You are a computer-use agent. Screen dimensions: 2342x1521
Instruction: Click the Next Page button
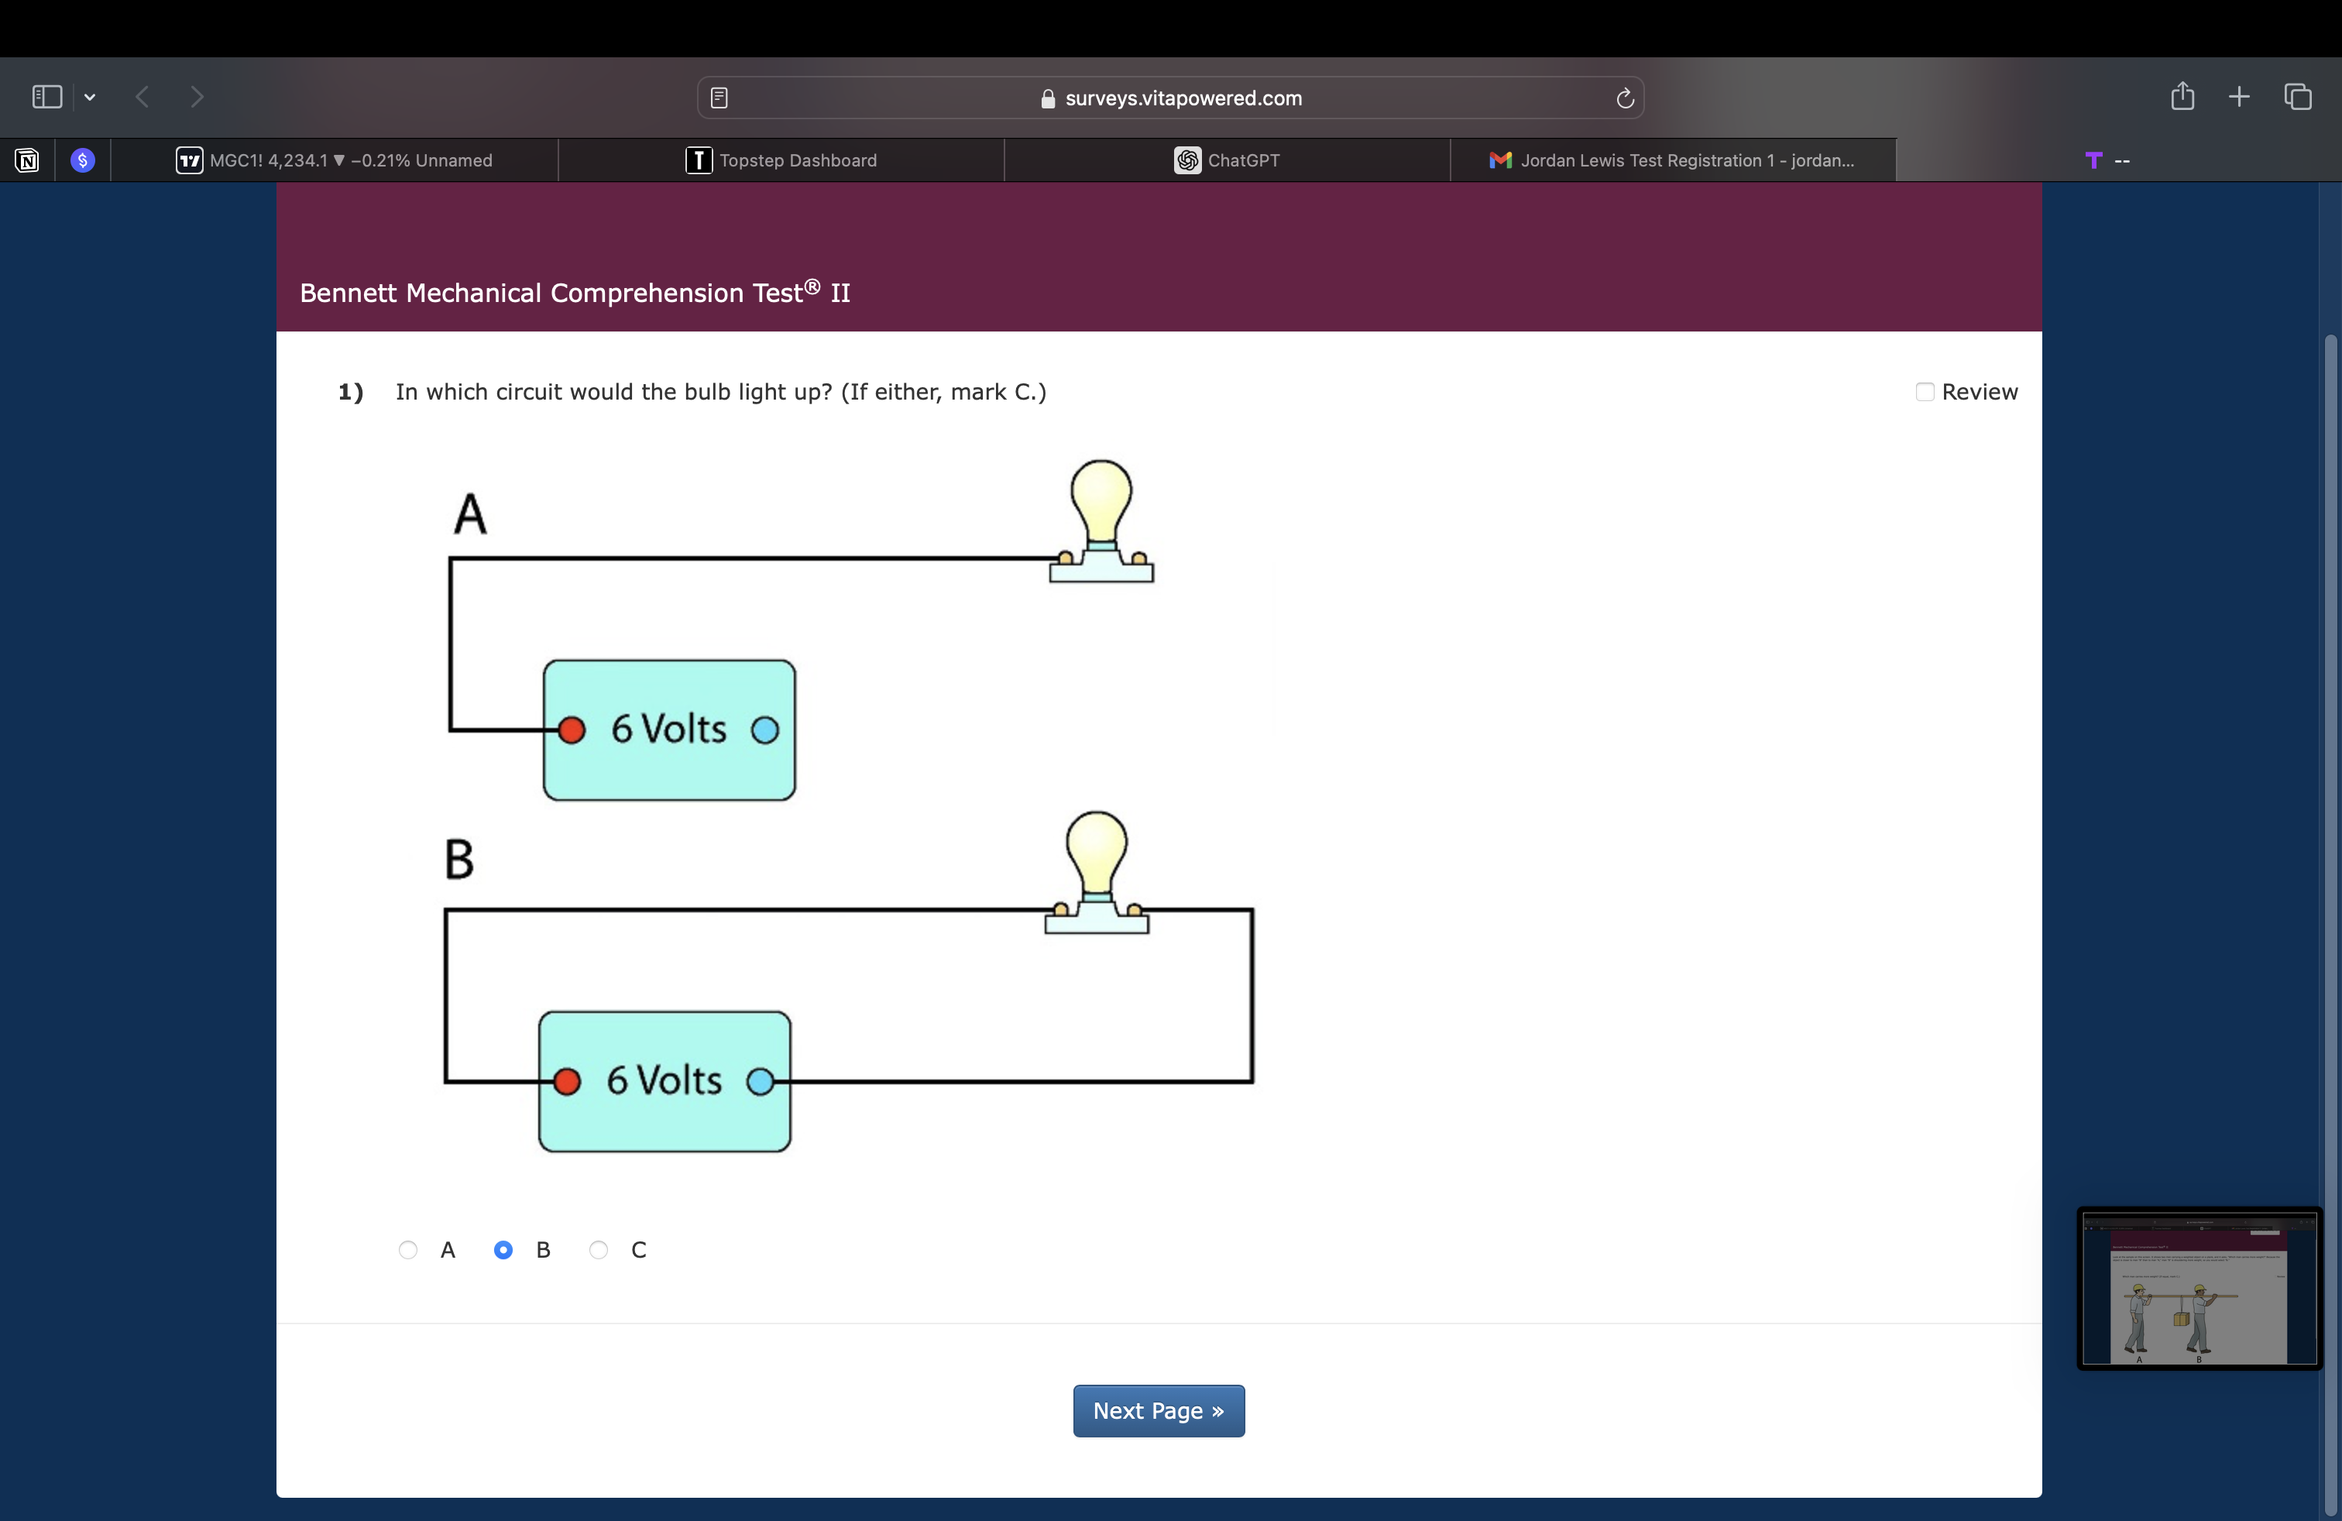[1158, 1411]
